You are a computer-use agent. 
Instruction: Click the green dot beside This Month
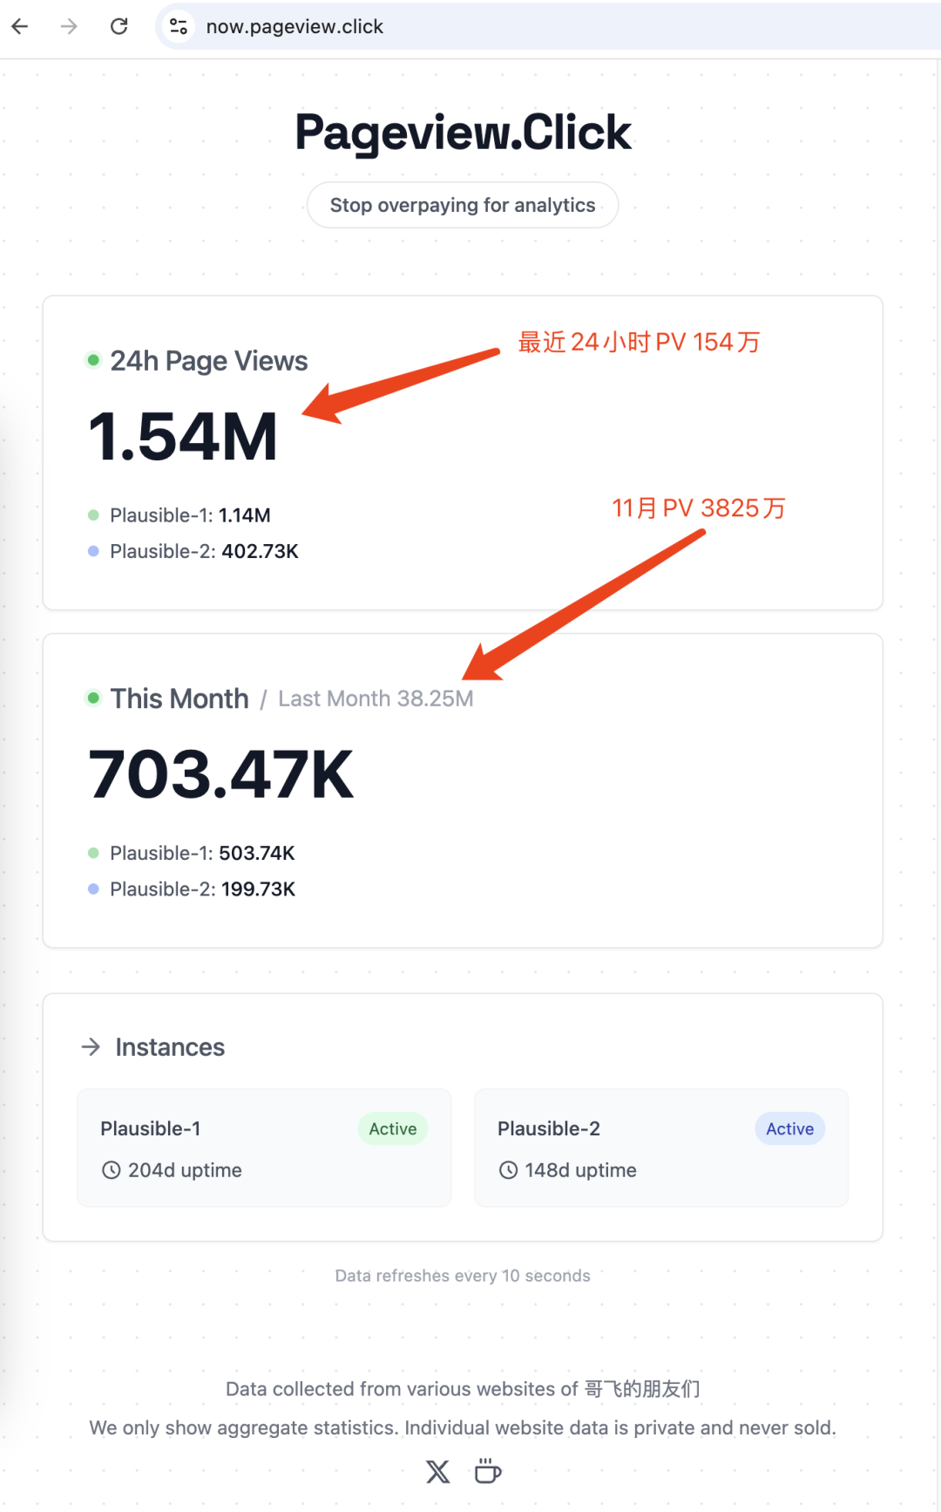(x=93, y=698)
